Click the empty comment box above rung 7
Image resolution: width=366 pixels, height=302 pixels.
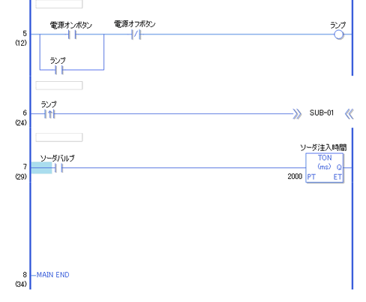59,137
